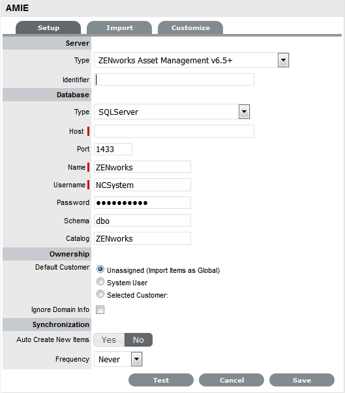Enable the Ignore Domain Info checkbox
This screenshot has width=345, height=393.
coord(100,310)
